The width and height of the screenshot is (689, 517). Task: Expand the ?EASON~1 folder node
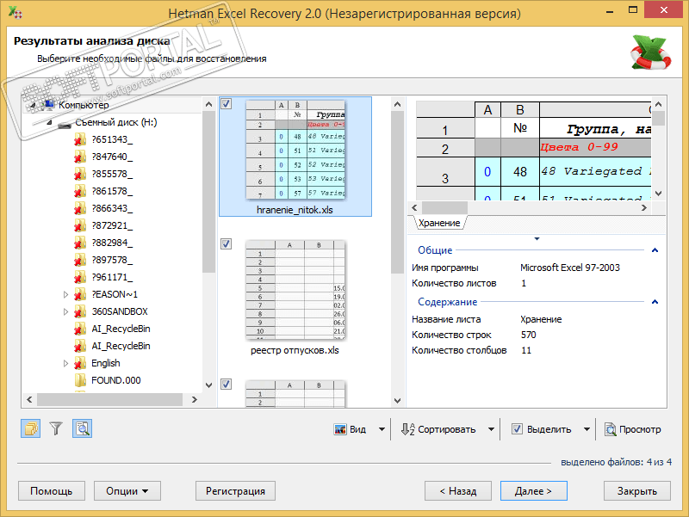click(x=65, y=294)
